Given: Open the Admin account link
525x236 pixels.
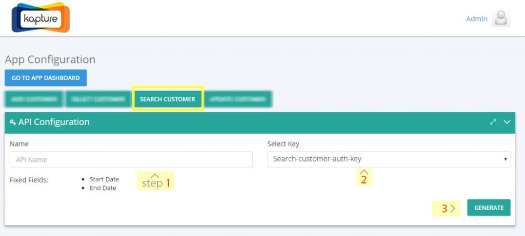Looking at the screenshot, I should coord(477,19).
